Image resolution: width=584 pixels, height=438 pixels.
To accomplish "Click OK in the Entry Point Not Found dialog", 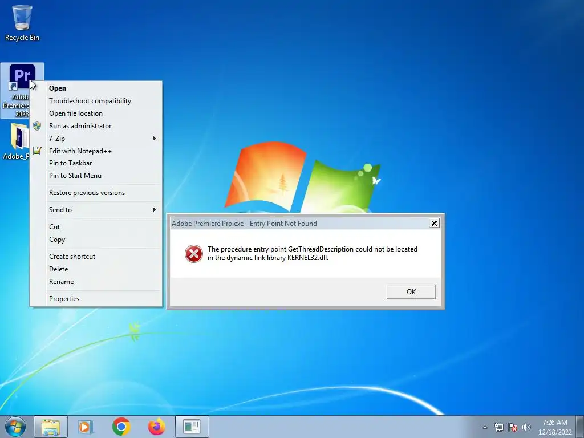I will click(x=411, y=291).
